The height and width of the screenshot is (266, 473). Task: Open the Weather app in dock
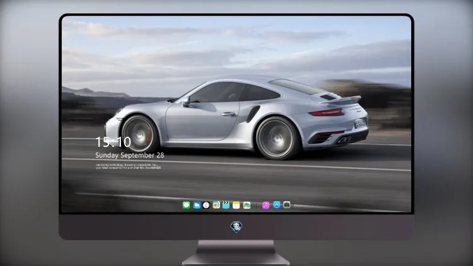pos(196,205)
